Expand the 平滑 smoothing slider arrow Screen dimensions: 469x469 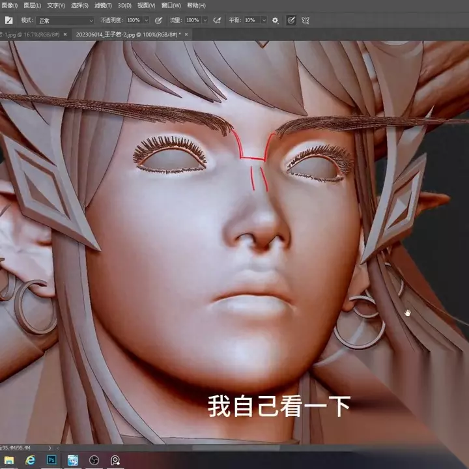(x=264, y=20)
